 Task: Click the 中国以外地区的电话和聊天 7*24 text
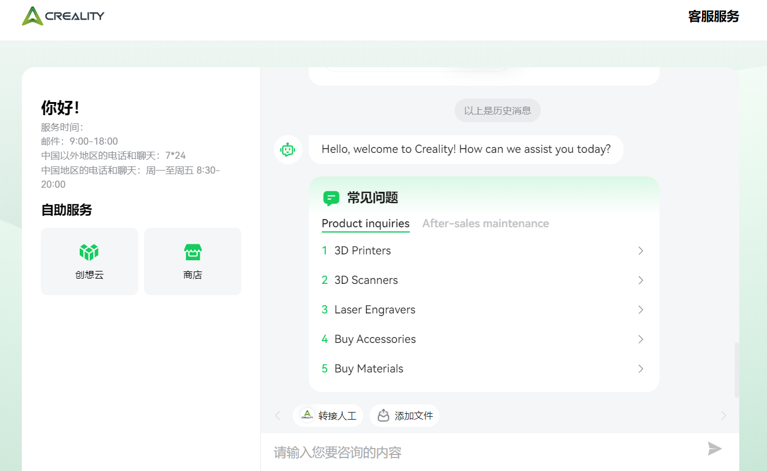click(113, 156)
